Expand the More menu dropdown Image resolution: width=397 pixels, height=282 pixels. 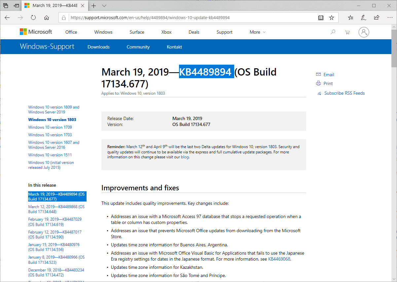pyautogui.click(x=257, y=32)
